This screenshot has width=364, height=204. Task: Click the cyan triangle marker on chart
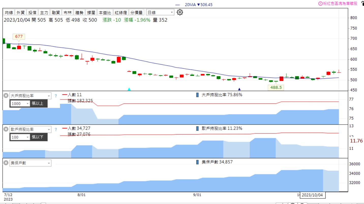pyautogui.click(x=129, y=89)
